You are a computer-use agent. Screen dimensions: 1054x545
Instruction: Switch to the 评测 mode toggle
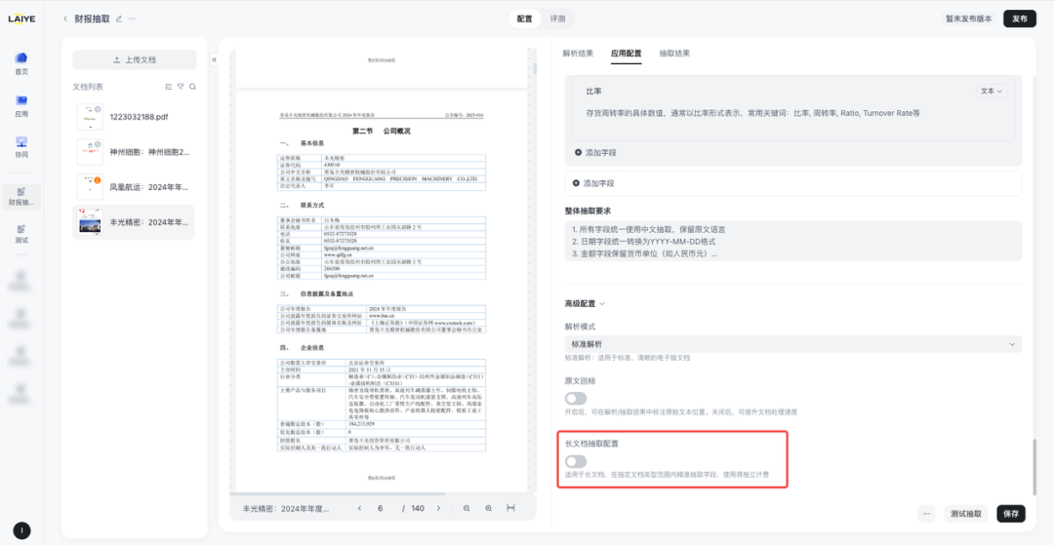(557, 19)
